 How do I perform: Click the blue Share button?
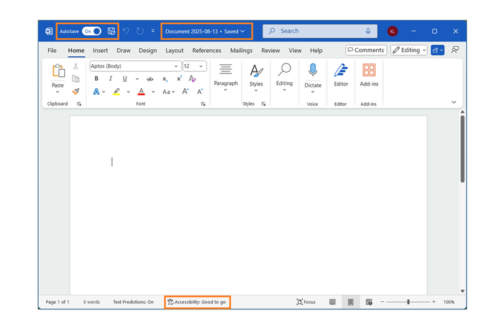point(437,50)
